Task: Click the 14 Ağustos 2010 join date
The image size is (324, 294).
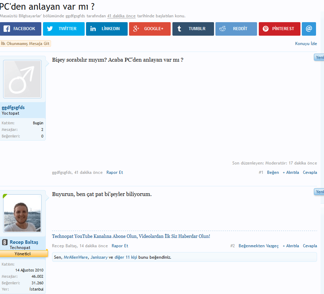Action: pos(29,270)
